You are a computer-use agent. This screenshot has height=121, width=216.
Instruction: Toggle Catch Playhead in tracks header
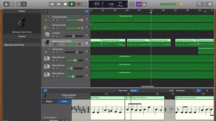(87, 12)
